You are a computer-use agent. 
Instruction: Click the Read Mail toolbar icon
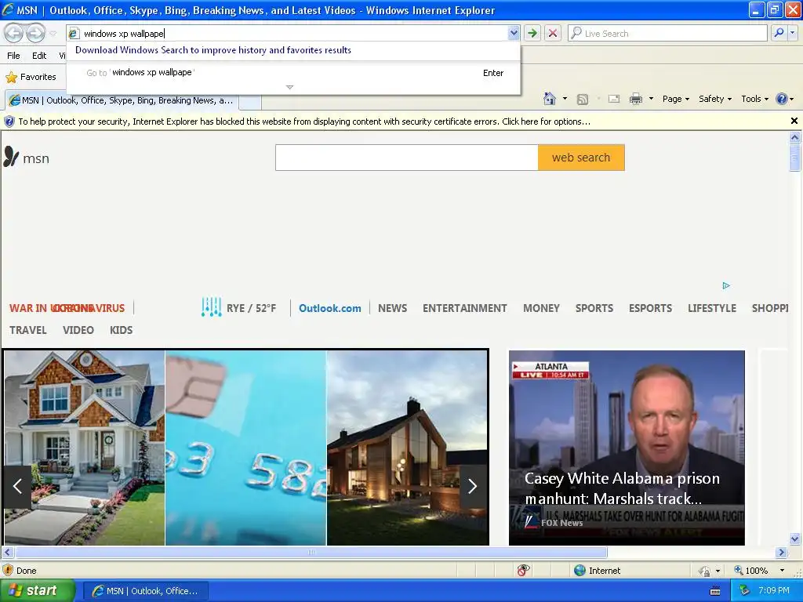coord(614,99)
